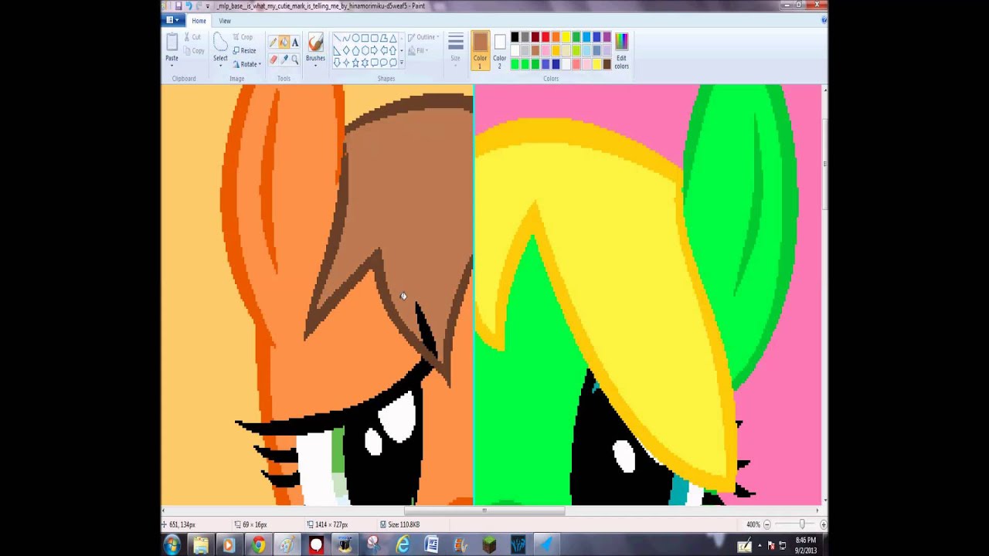
Task: Choose the Right triangle shape
Action: 337,50
